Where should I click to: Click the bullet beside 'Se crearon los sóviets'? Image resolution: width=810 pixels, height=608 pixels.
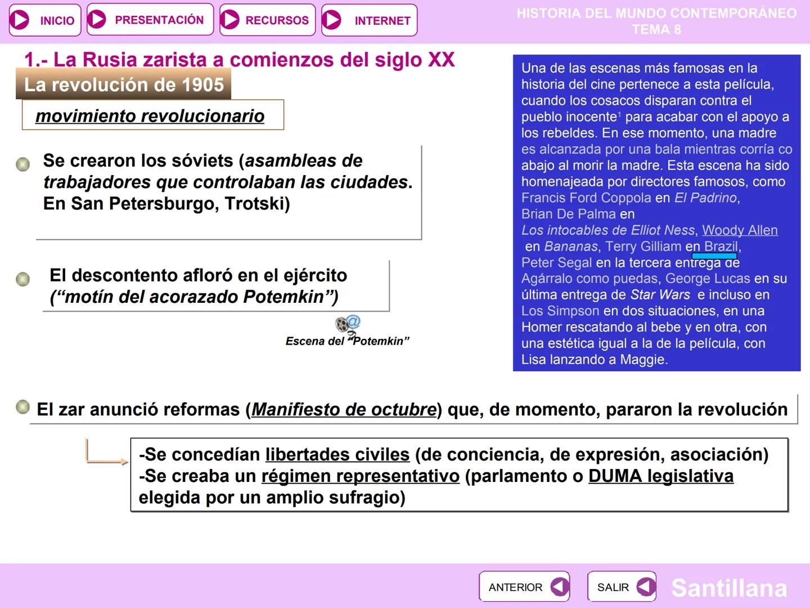[x=22, y=164]
